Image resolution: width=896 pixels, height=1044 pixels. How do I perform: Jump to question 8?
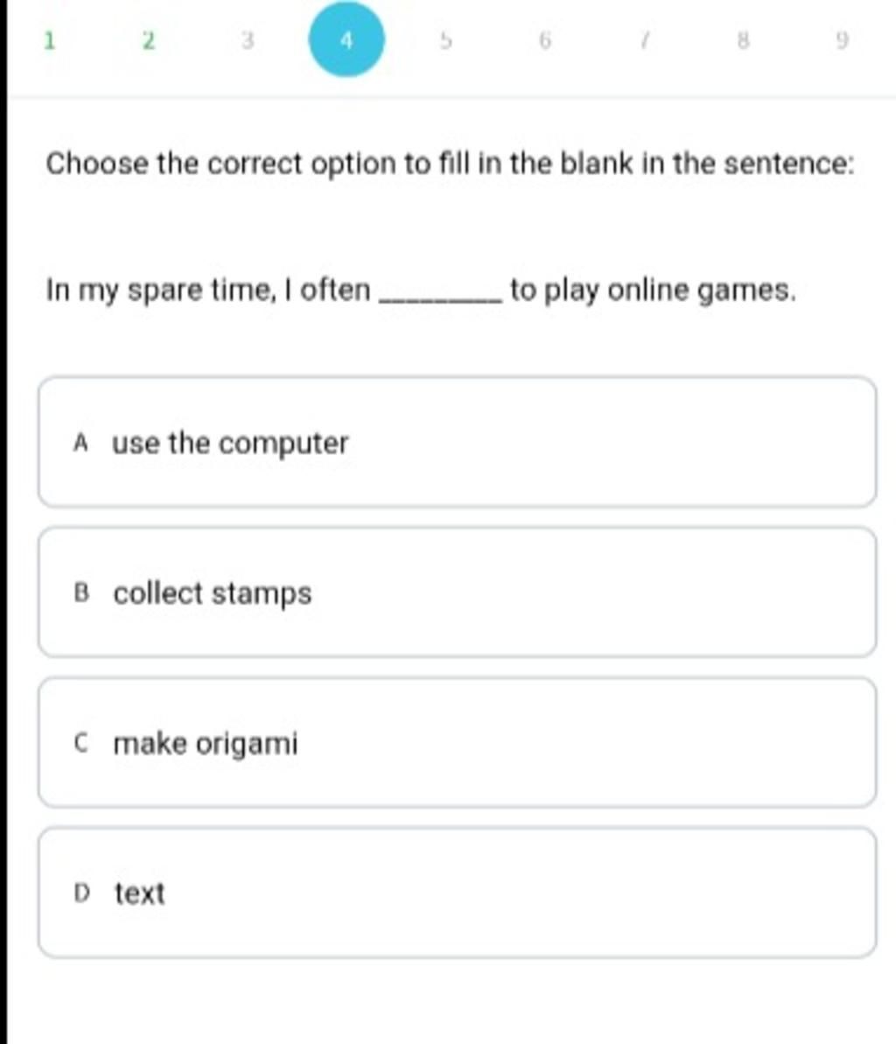743,40
